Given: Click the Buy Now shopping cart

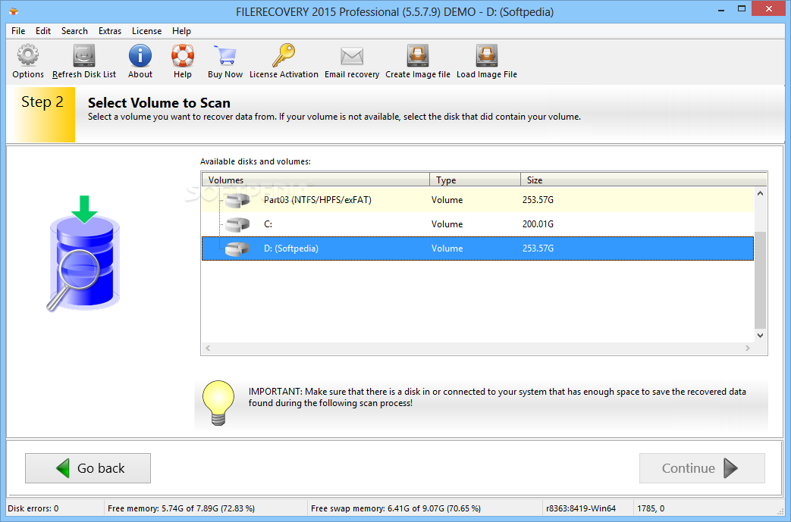Looking at the screenshot, I should (x=225, y=55).
